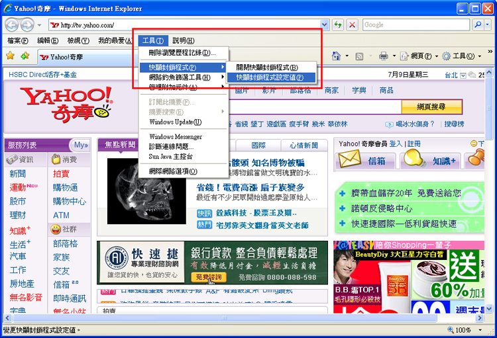497x338 pixels.
Task: Open search provider dropdown arrow
Action: [x=488, y=24]
